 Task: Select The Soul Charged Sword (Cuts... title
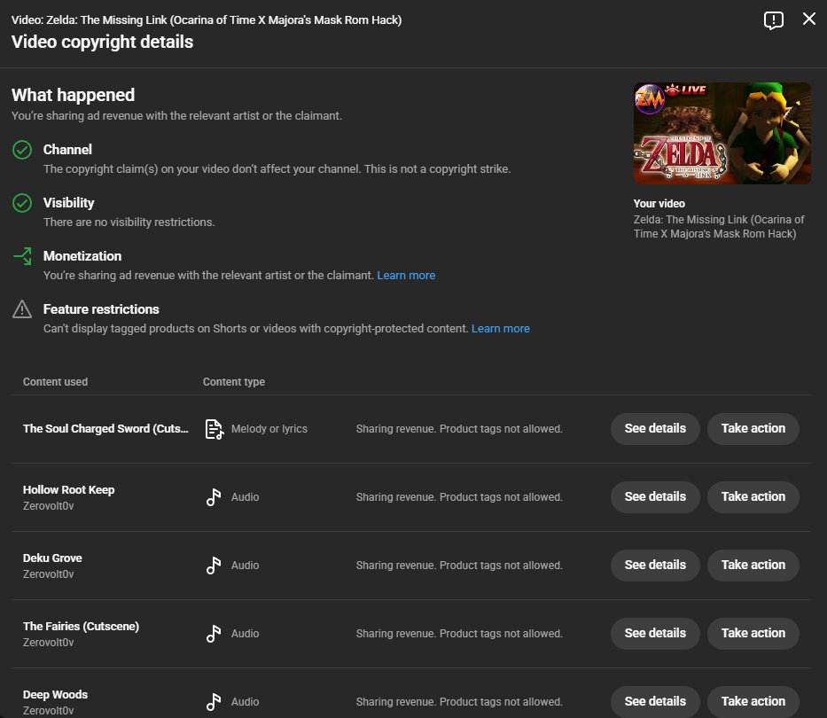[x=105, y=429]
